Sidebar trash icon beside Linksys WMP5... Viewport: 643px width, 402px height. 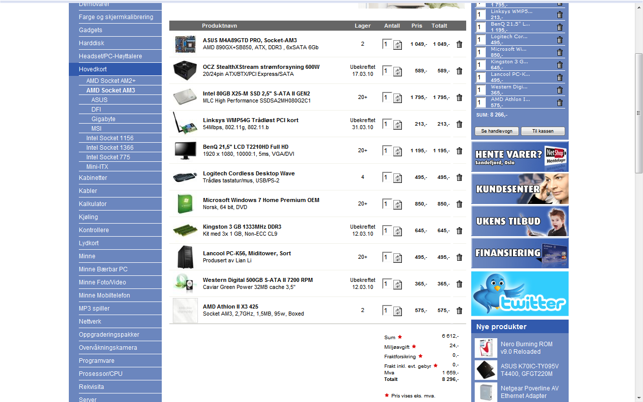click(x=560, y=15)
